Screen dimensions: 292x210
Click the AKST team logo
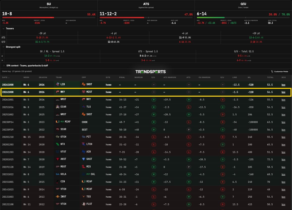pos(58,159)
